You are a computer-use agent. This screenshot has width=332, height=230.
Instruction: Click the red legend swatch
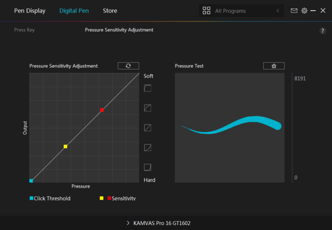click(109, 198)
